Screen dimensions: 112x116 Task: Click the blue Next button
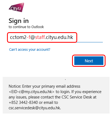[x=89, y=61]
